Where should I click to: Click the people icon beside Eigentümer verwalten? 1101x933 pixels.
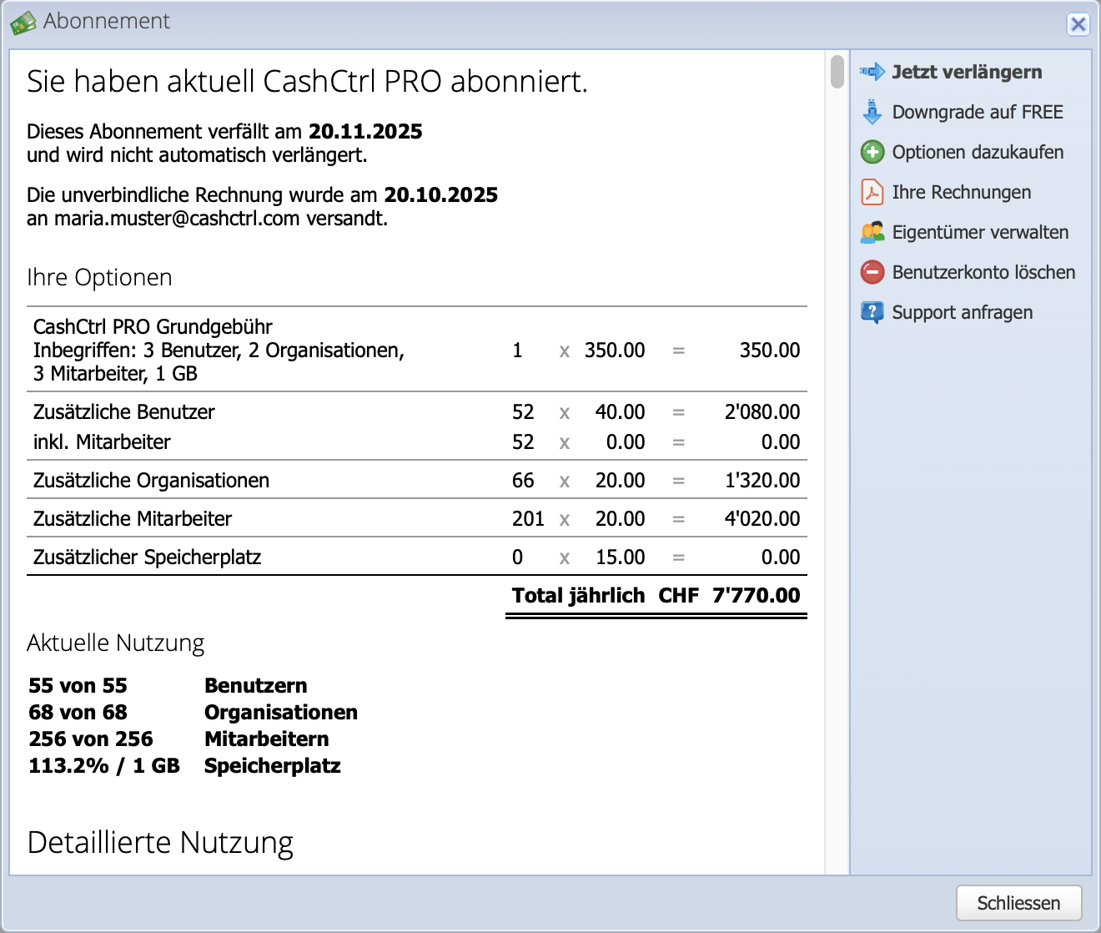pos(872,232)
